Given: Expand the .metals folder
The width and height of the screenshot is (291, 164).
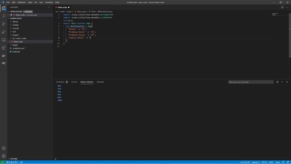Looking at the screenshot, I should (15, 25).
